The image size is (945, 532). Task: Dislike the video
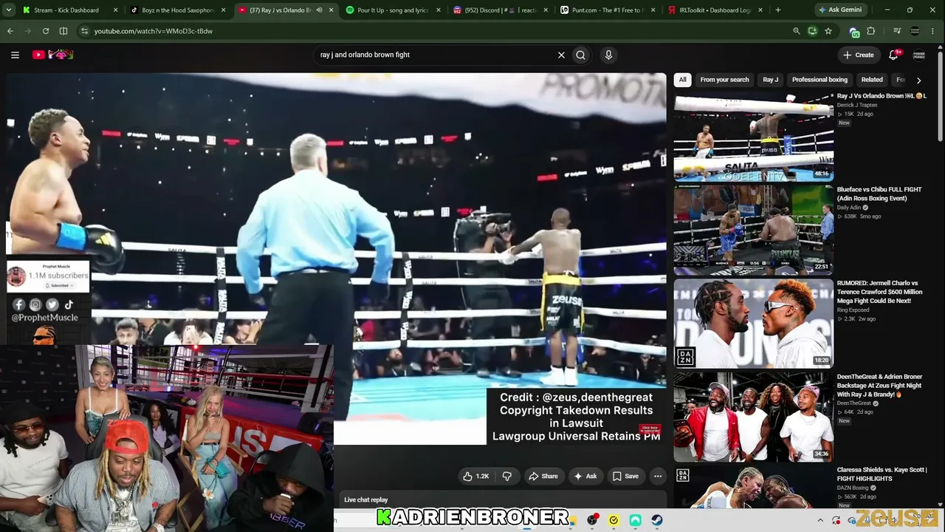pyautogui.click(x=507, y=477)
